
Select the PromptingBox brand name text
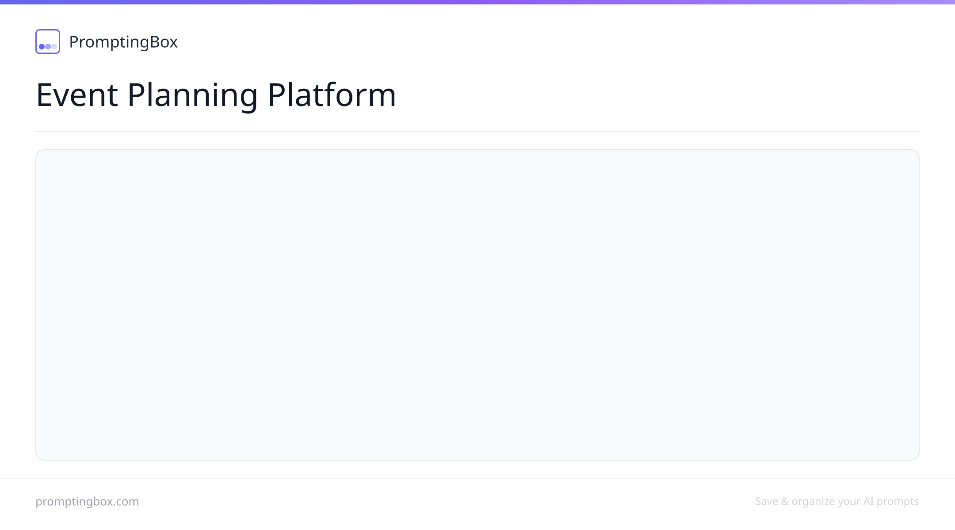coord(123,42)
